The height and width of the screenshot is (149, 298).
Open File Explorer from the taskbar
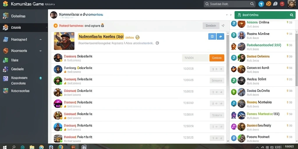pyautogui.click(x=32, y=147)
